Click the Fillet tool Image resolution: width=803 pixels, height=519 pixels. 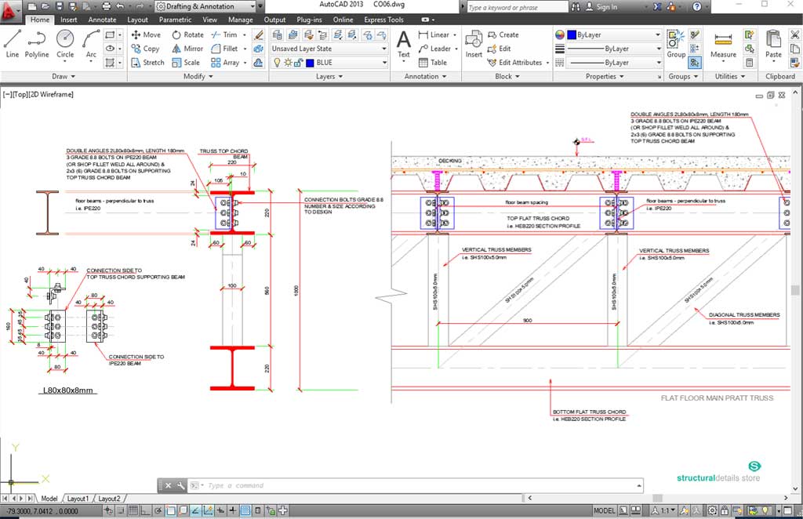225,49
